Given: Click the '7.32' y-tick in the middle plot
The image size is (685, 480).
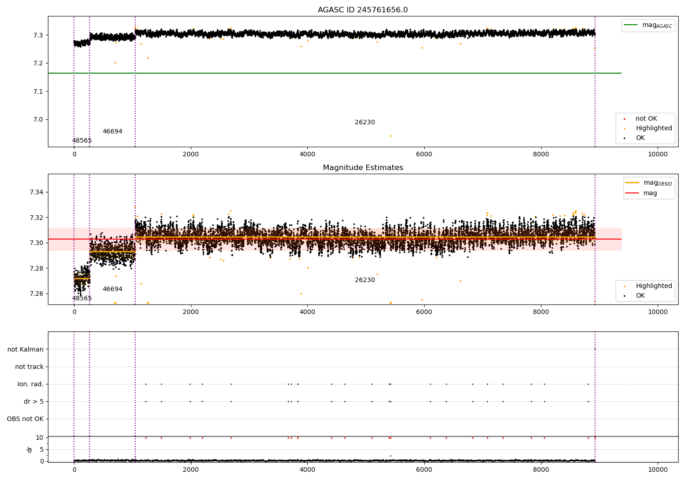Looking at the screenshot, I should tap(37, 218).
